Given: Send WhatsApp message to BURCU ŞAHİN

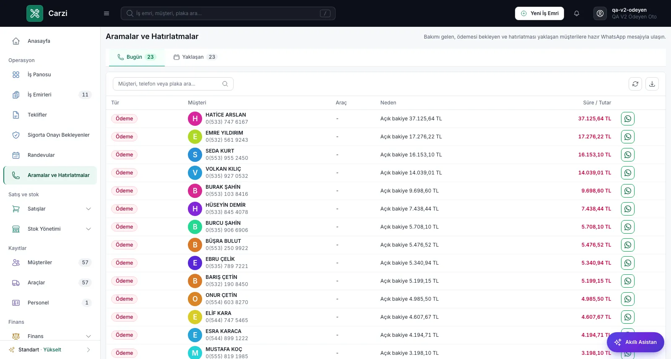Looking at the screenshot, I should (628, 227).
